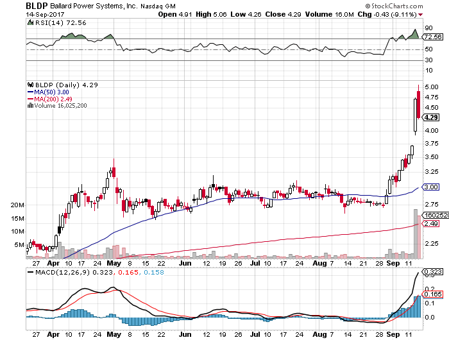Click the Jun label on the date axis
The image size is (449, 340).
(x=185, y=264)
